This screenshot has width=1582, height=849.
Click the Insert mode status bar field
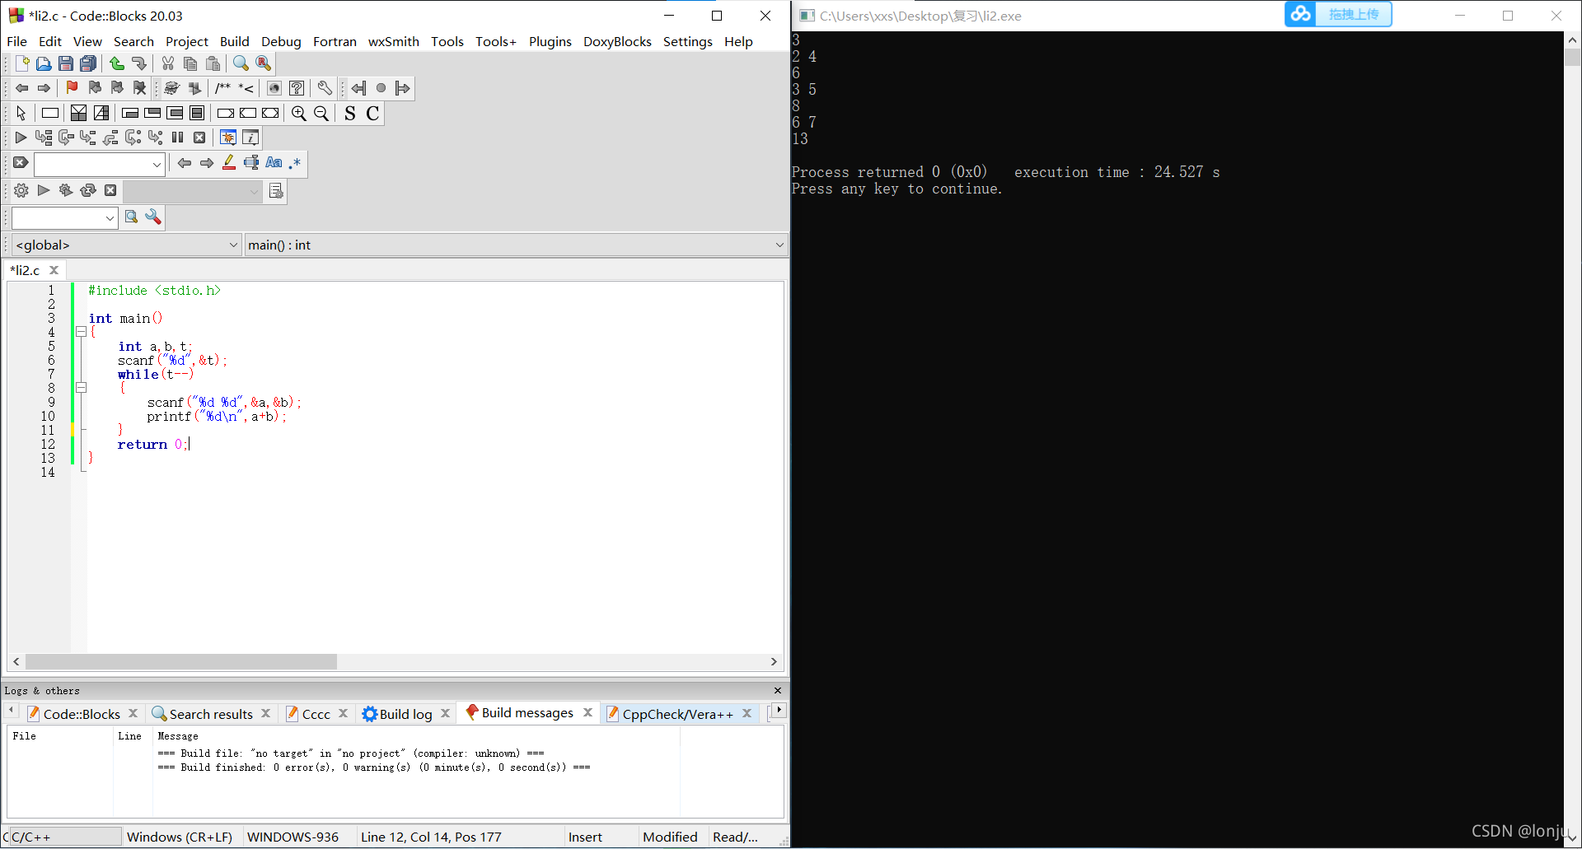585,837
